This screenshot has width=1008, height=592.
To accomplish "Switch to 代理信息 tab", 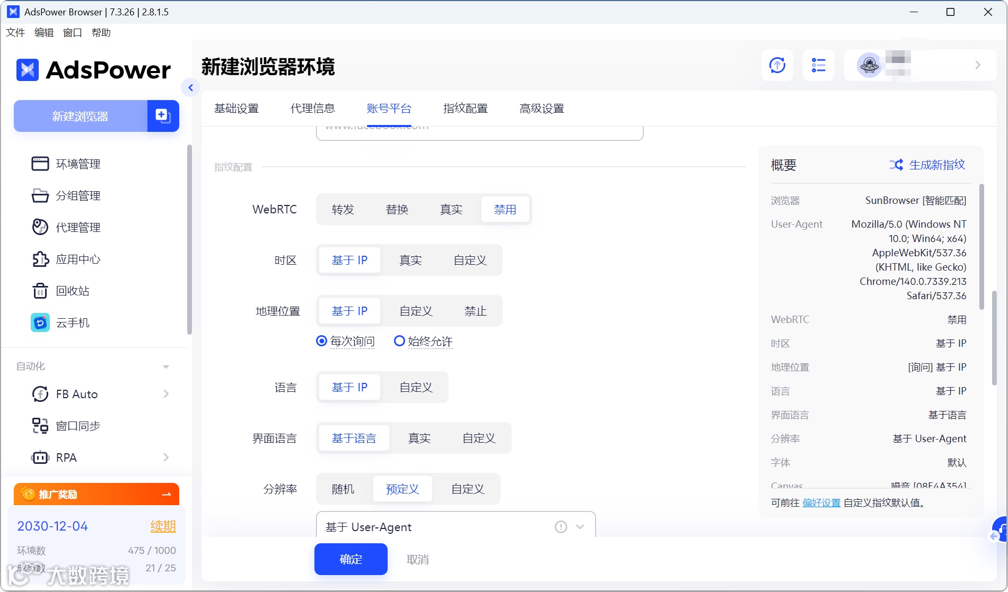I will coord(313,109).
